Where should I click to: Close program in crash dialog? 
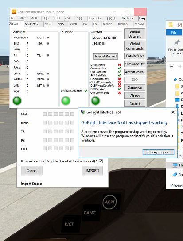point(158,152)
